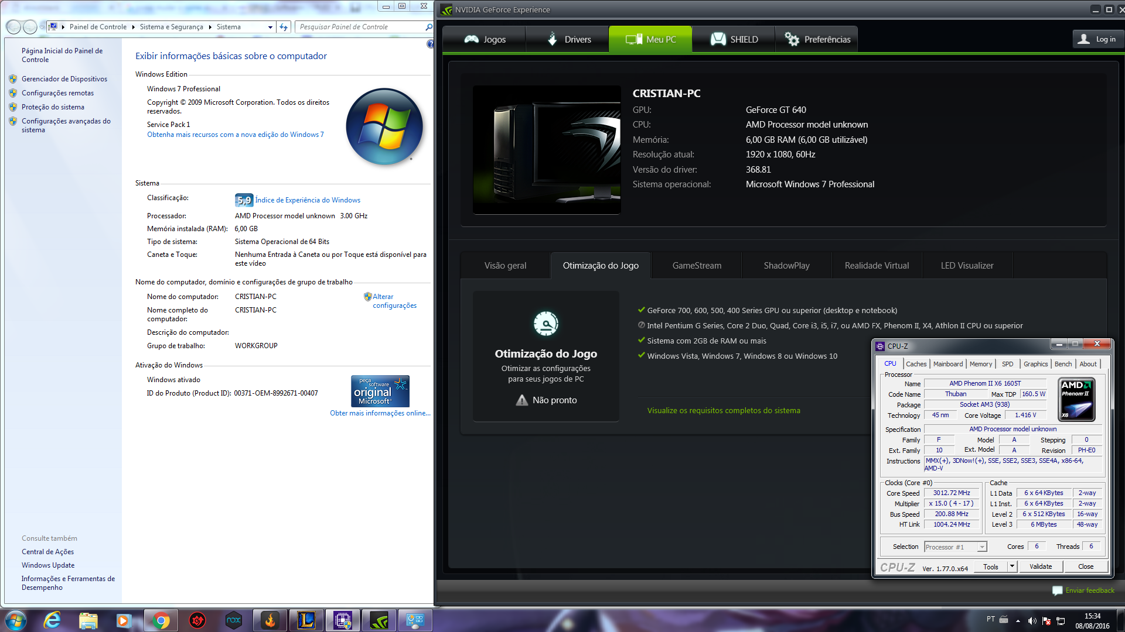Switch to the Graphics tab in CPU-Z

click(1035, 364)
